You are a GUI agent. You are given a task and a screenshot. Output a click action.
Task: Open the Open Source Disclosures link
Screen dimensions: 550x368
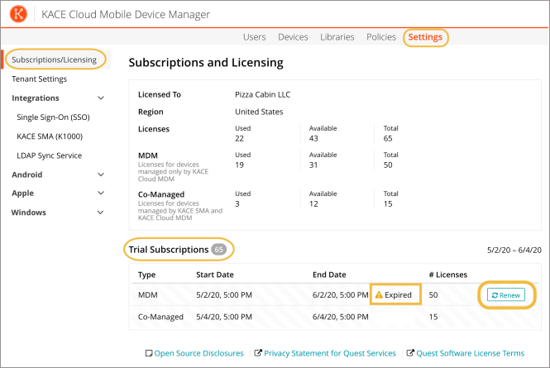tap(198, 353)
